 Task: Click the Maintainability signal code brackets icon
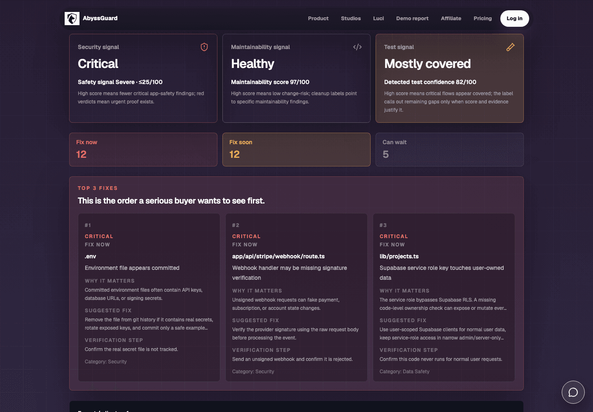[x=357, y=47]
